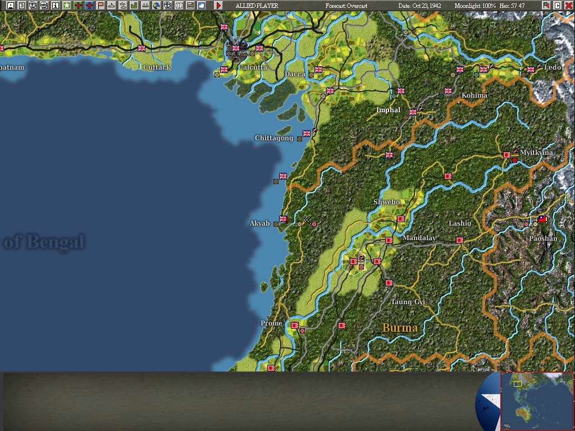Viewport: 575px width, 431px height.
Task: Click the info 'i' toolbar icon
Action: 56,6
